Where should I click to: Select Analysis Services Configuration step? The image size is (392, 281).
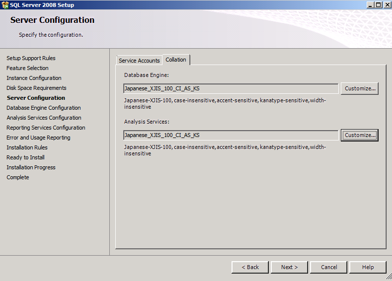coord(44,118)
